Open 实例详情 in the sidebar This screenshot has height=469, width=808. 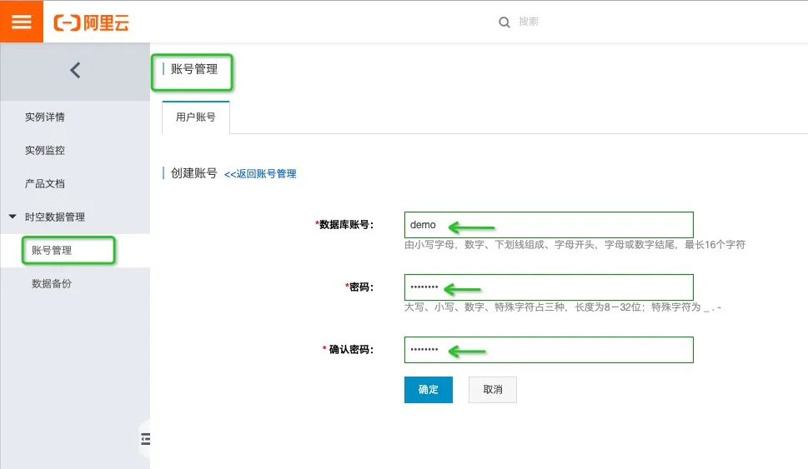[45, 117]
